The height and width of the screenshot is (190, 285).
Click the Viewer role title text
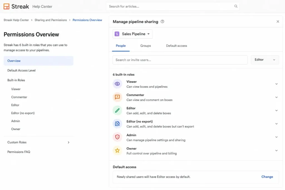[132, 82]
